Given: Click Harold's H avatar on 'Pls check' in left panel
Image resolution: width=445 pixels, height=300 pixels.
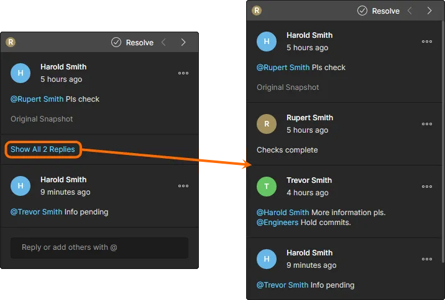Looking at the screenshot, I should coord(21,73).
